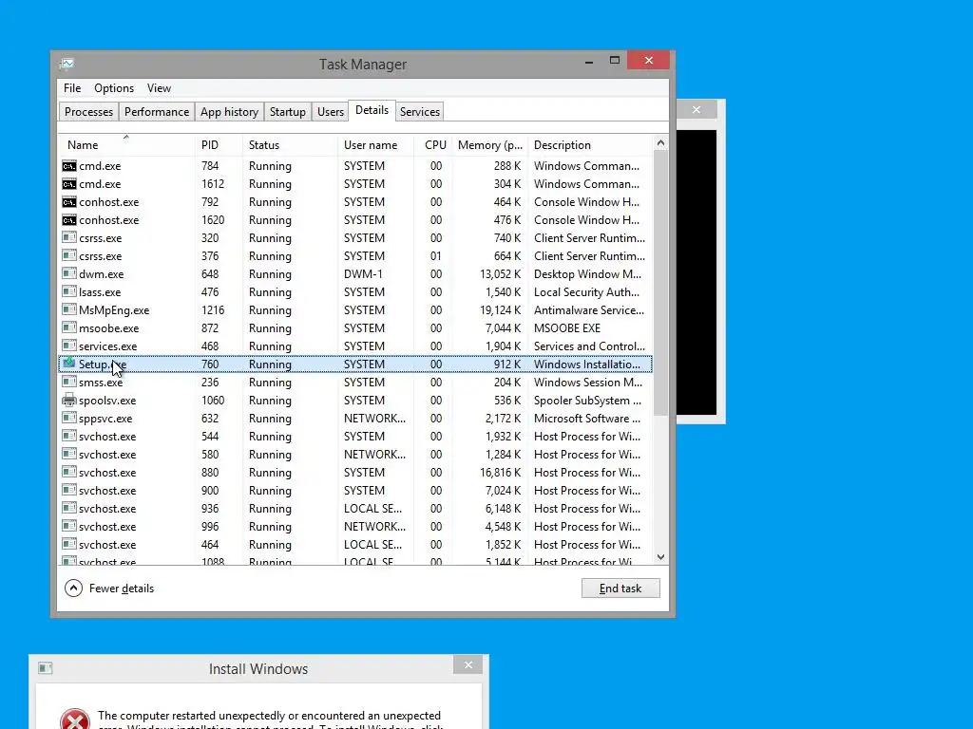This screenshot has width=973, height=729.
Task: Click the Spooler SubSystem description text
Action: pos(587,401)
